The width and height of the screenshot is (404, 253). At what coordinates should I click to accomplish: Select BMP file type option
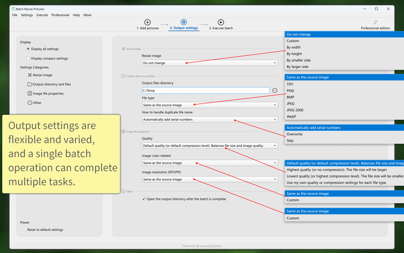[x=344, y=97]
